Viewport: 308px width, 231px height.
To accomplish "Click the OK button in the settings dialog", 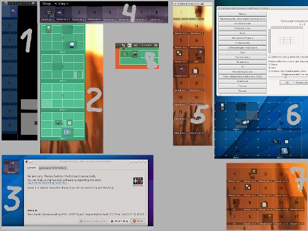I will tap(287, 83).
